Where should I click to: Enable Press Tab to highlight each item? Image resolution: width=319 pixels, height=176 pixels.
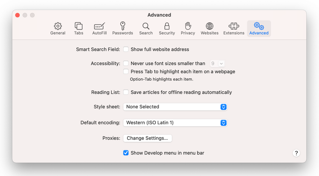coord(126,71)
